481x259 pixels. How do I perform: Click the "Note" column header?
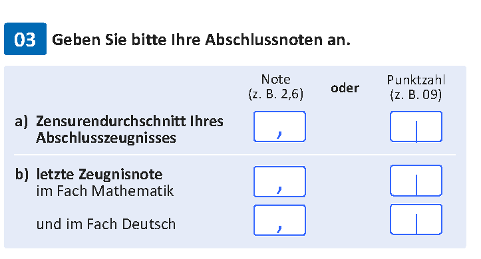(275, 79)
